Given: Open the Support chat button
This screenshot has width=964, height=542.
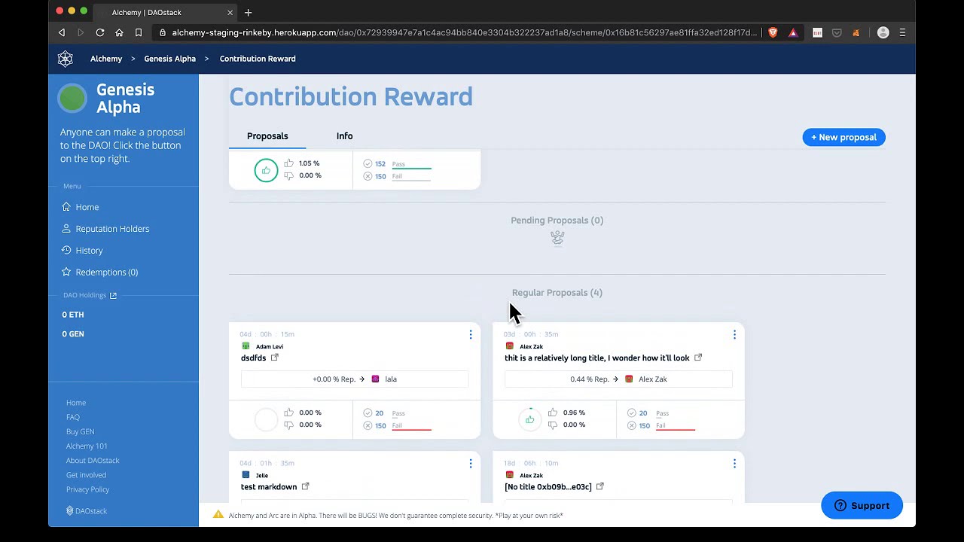Looking at the screenshot, I should (862, 505).
